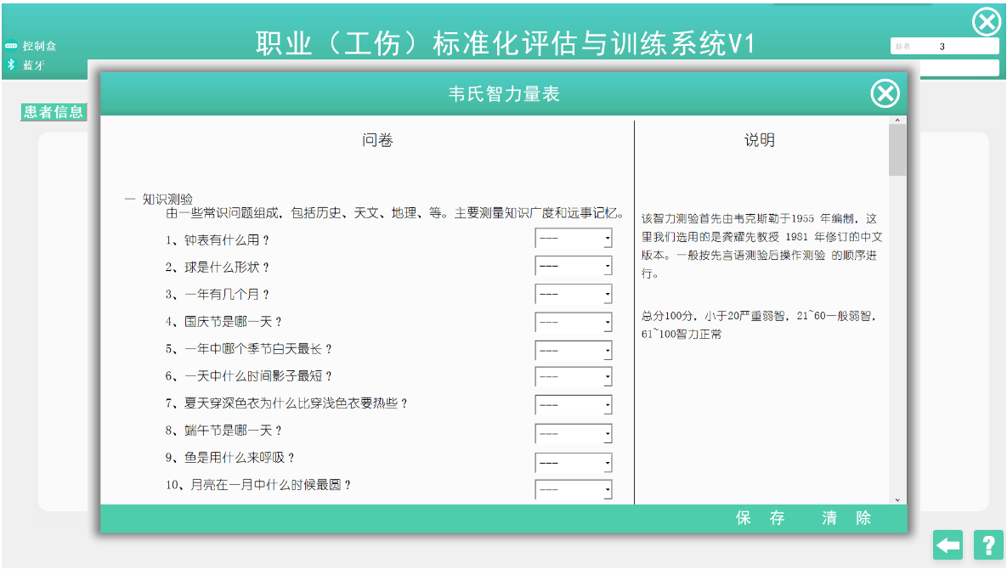Click 保存 to save the questionnaire

point(761,518)
